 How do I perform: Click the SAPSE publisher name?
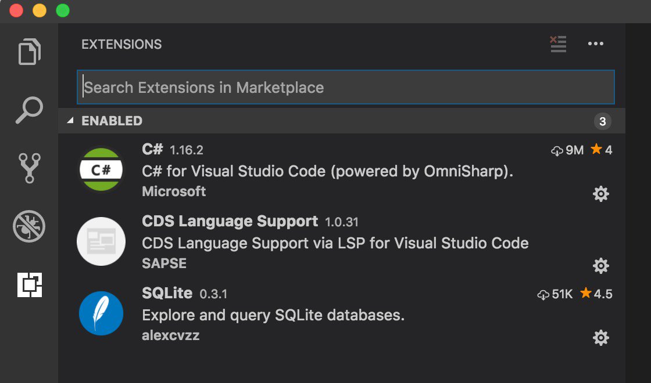click(164, 263)
